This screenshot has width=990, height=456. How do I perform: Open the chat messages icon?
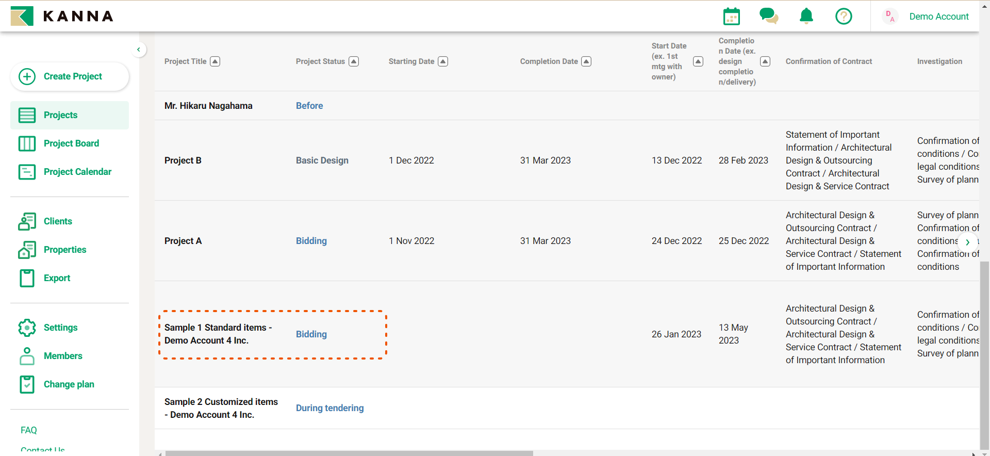coord(768,16)
